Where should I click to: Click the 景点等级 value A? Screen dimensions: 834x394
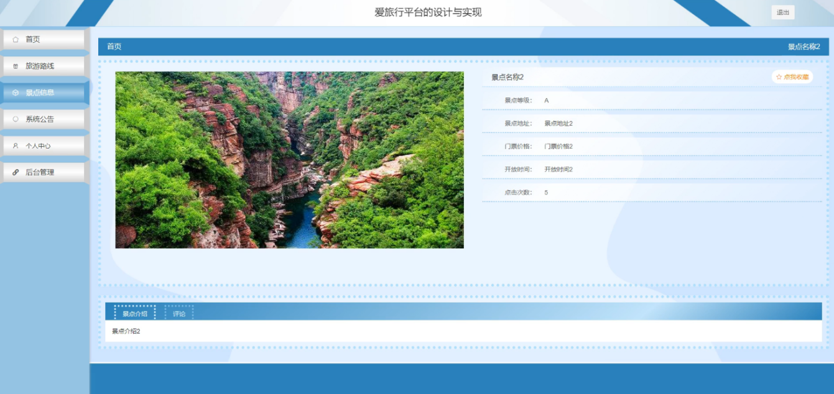tap(547, 100)
